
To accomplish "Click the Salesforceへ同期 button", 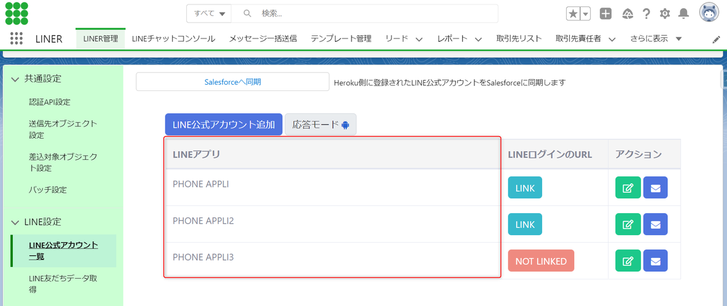I will coord(232,82).
